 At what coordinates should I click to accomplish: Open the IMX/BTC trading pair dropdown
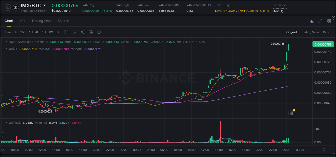pos(45,5)
